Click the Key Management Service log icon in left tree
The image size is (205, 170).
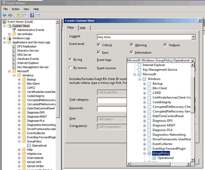[14, 67]
